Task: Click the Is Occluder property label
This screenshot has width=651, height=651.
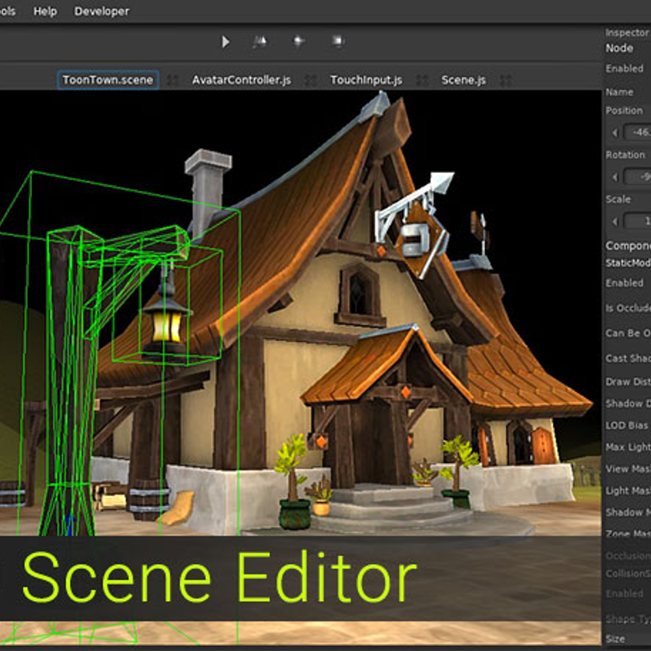Action: [x=628, y=308]
